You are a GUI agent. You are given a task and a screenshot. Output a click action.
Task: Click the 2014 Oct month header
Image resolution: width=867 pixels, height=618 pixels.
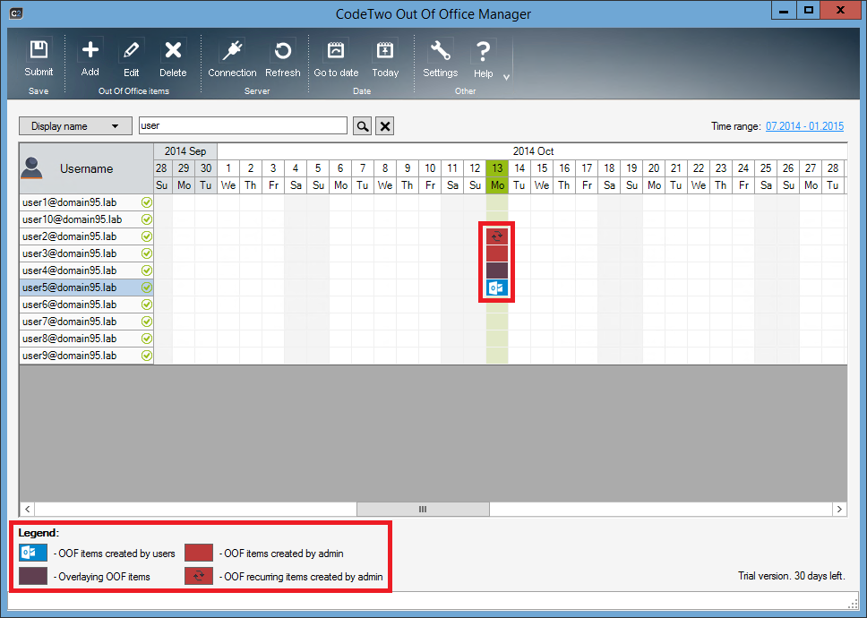(533, 150)
